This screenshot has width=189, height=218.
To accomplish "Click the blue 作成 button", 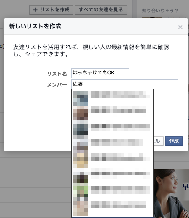I will tap(174, 141).
